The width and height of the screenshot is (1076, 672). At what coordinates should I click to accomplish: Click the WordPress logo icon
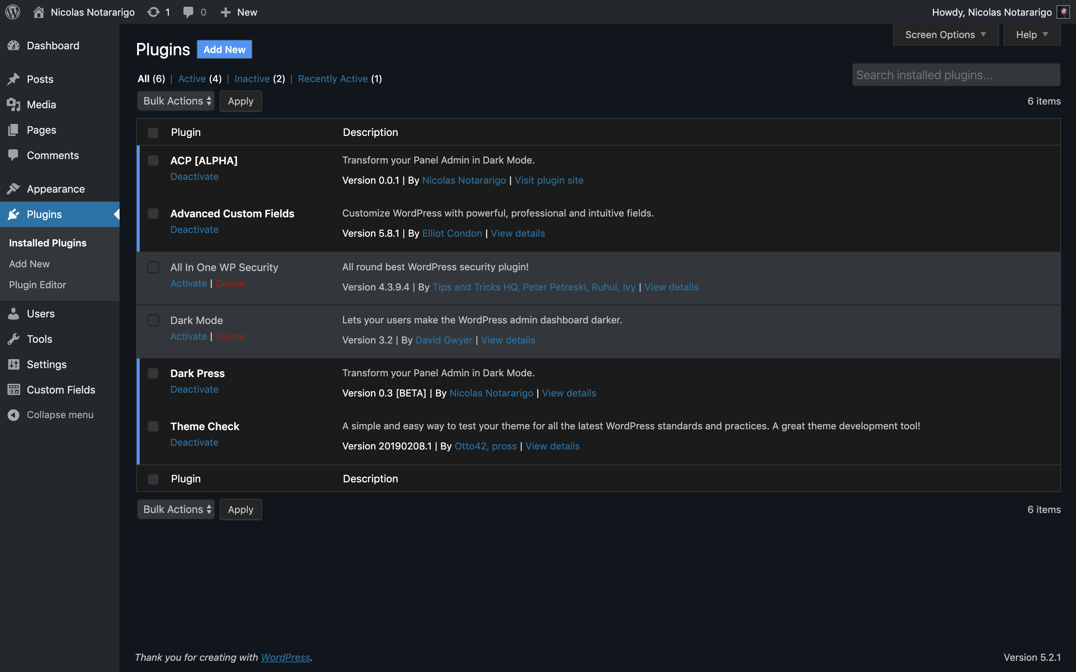(13, 12)
